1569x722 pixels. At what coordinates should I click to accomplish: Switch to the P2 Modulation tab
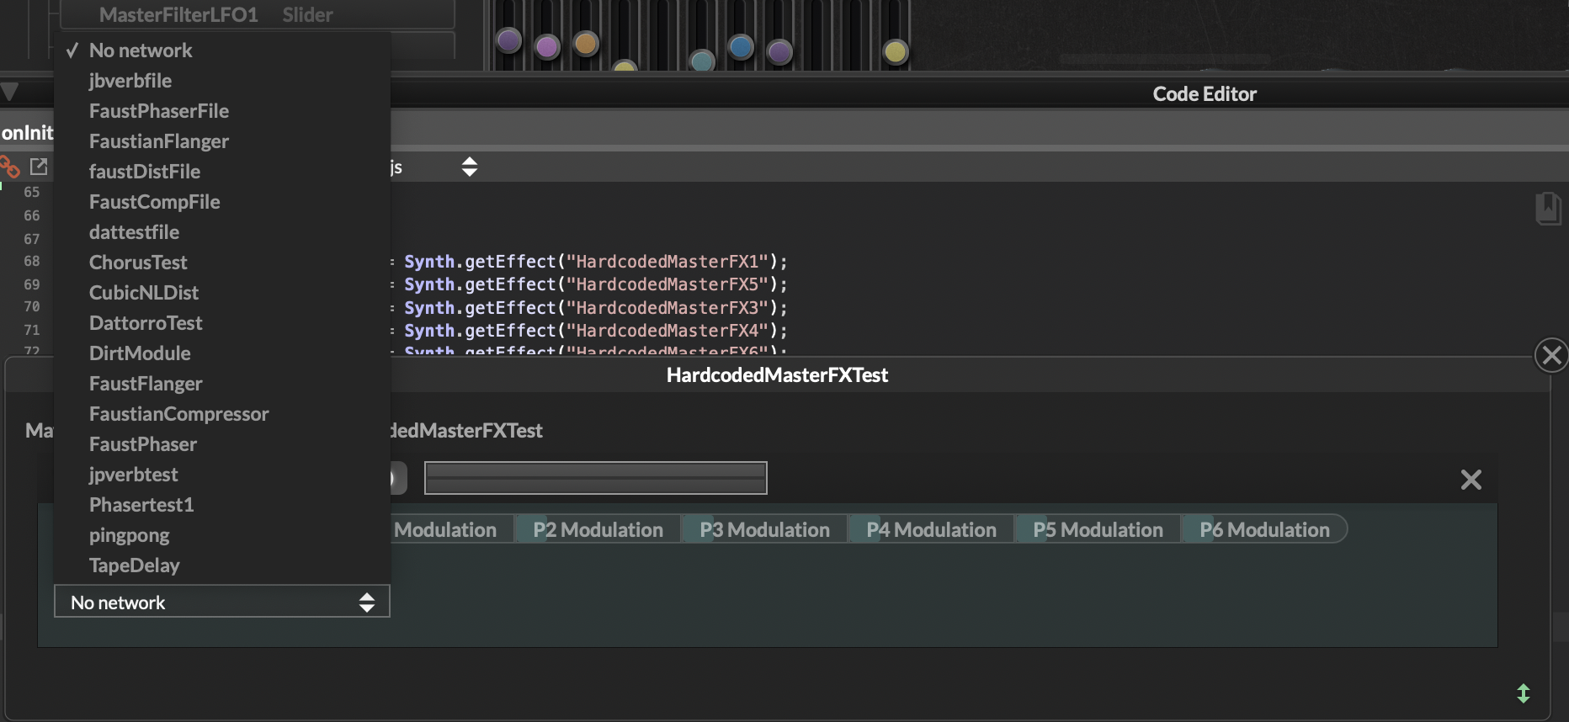[598, 529]
